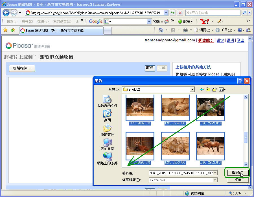Open the 網頁(P) page dropdown
254x197 pixels.
click(203, 30)
